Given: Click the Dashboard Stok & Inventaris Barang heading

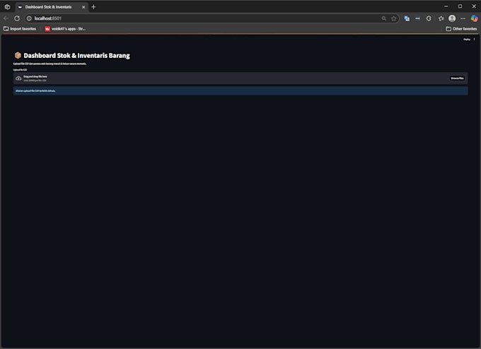Looking at the screenshot, I should 76,56.
